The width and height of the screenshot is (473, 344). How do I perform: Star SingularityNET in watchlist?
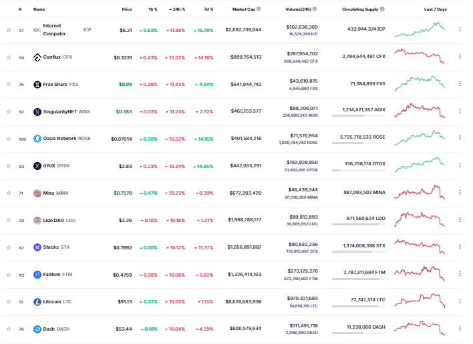tap(9, 111)
